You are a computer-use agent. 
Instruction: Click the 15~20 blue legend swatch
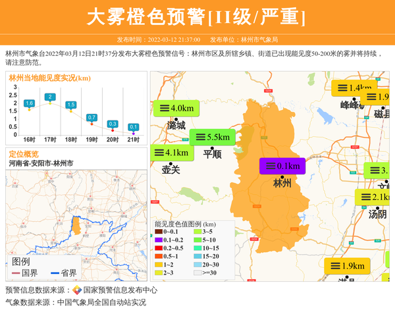[197, 256]
